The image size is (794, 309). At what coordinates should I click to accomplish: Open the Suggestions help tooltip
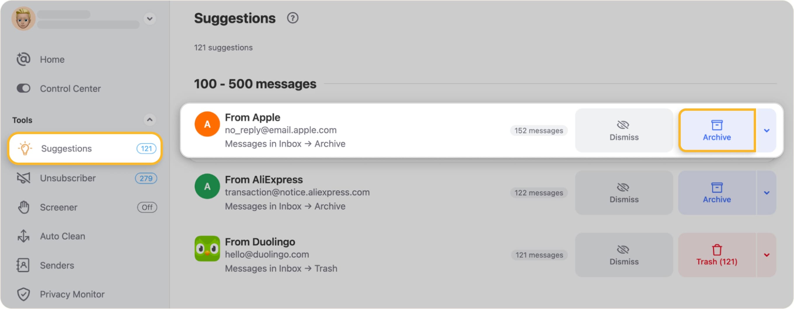[x=292, y=18]
